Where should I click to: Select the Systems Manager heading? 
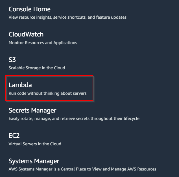(x=34, y=161)
